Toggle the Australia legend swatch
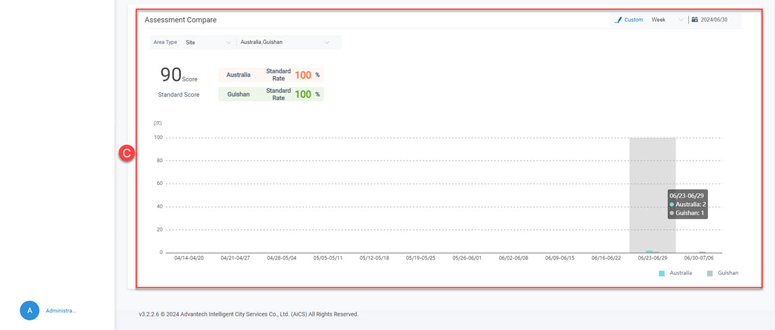 pos(661,273)
